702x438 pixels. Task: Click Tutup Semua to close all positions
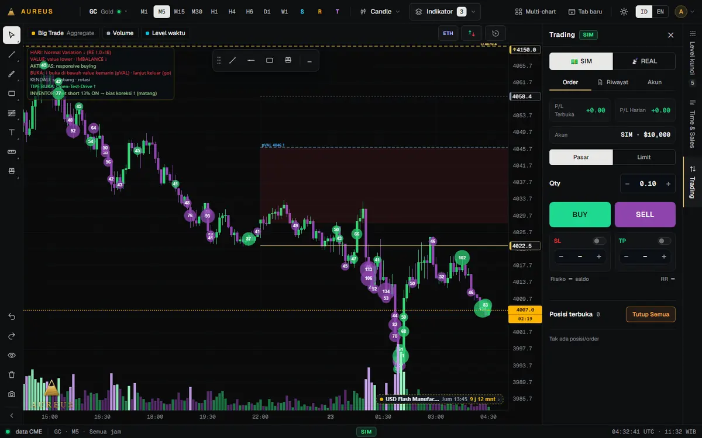pos(651,314)
